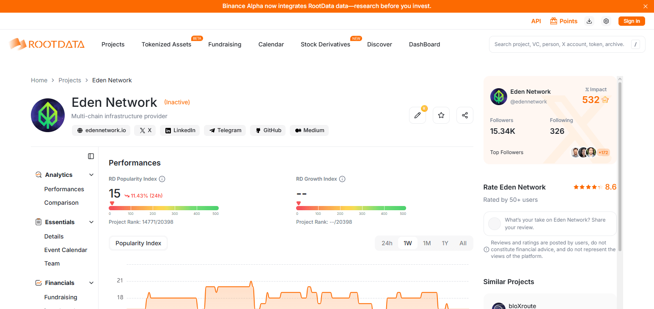
Task: Open the Stock Derivatives menu
Action: click(325, 44)
